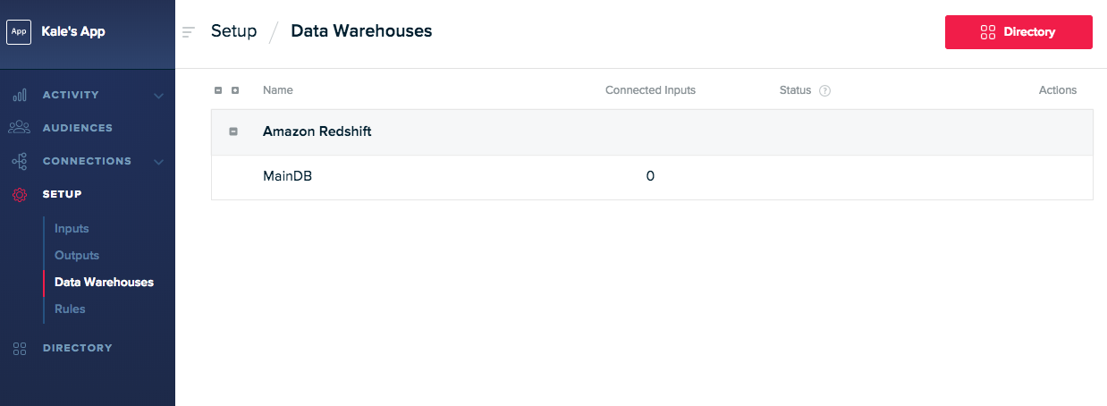Select Rules under Setup
1107x406 pixels.
point(70,309)
